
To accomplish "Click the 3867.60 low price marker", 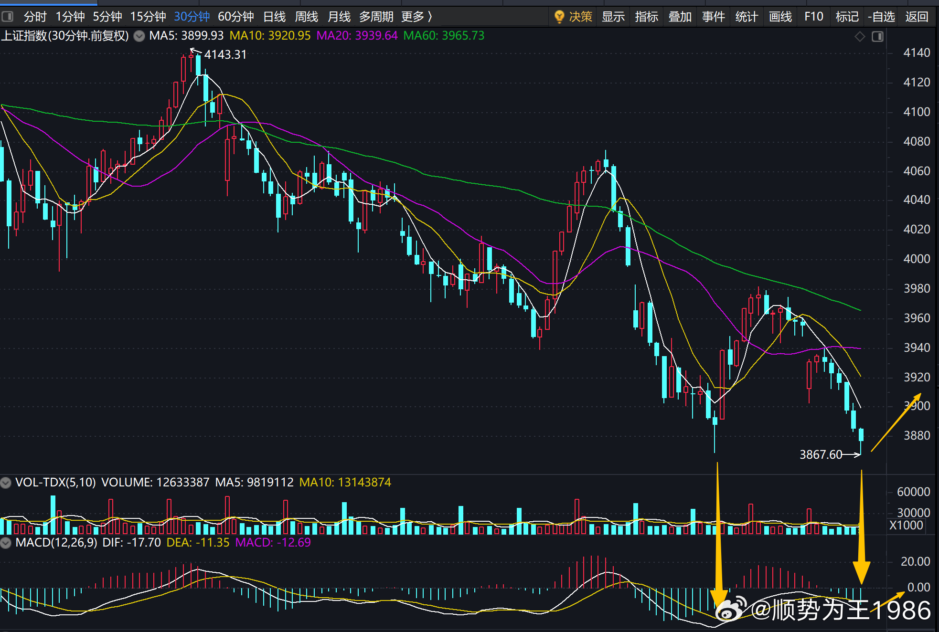I will 821,454.
